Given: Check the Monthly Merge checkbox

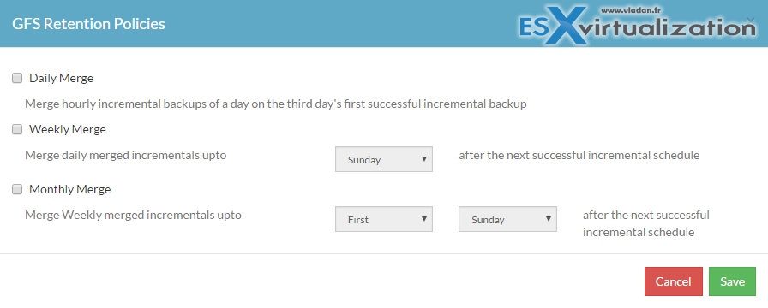Looking at the screenshot, I should (17, 190).
